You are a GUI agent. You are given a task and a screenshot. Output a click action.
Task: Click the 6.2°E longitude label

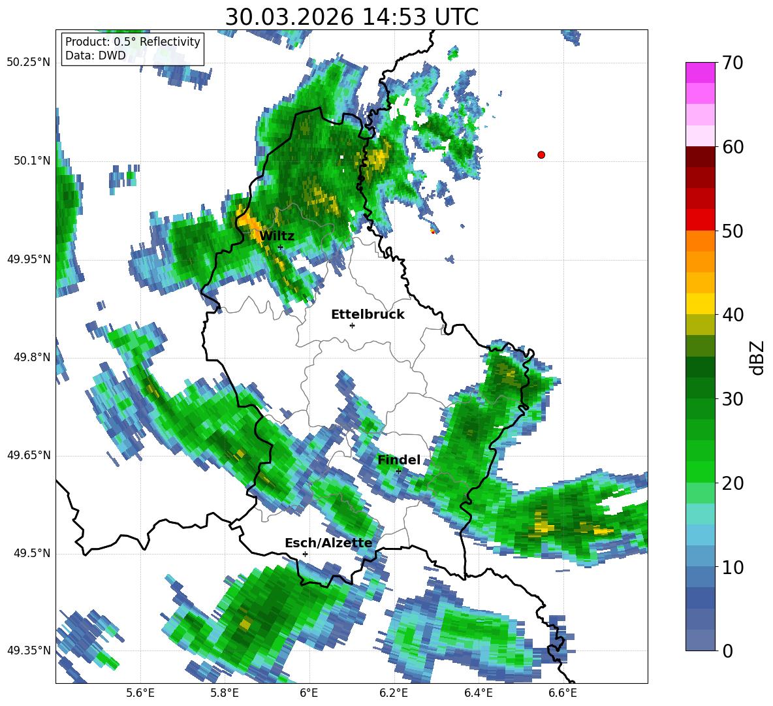[394, 693]
